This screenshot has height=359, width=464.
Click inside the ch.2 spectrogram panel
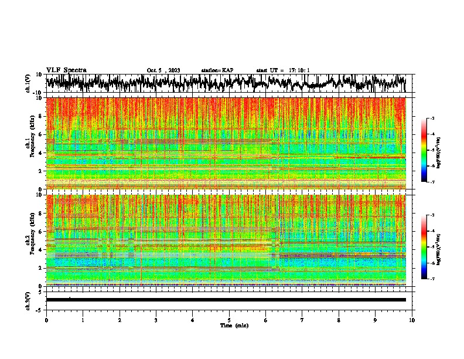pos(226,241)
